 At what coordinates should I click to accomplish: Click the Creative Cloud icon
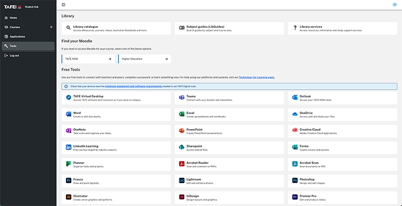tap(295, 130)
